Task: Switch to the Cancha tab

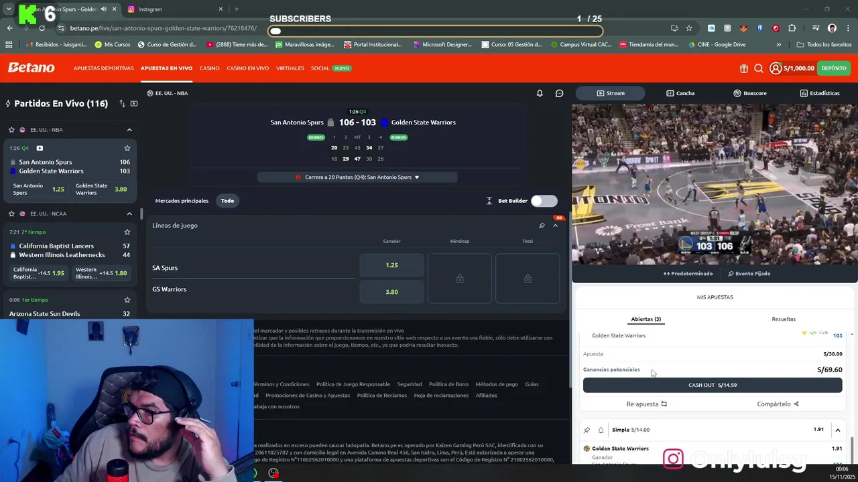Action: pyautogui.click(x=680, y=93)
